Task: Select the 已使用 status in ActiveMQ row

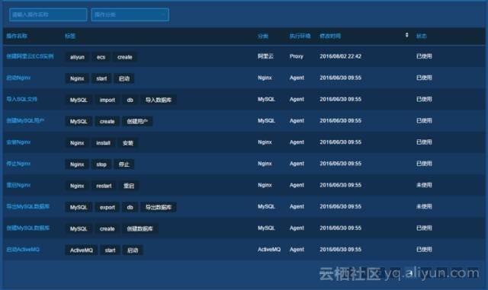Action: 424,250
